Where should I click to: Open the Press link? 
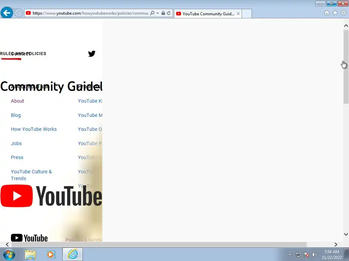click(x=17, y=157)
